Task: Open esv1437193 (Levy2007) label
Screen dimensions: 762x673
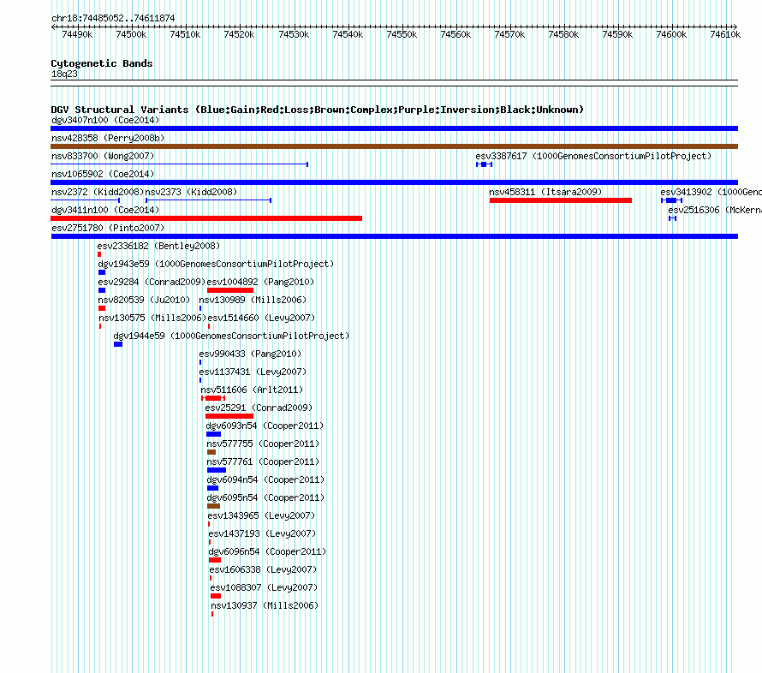Action: point(263,533)
